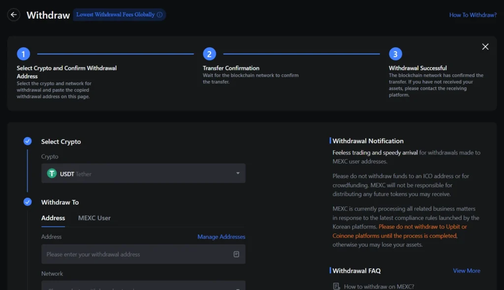
Task: Click the Withdraw page title
Action: pyautogui.click(x=48, y=15)
